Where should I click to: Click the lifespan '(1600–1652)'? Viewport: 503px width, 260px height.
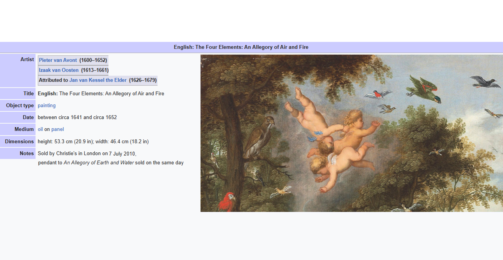[x=93, y=60]
